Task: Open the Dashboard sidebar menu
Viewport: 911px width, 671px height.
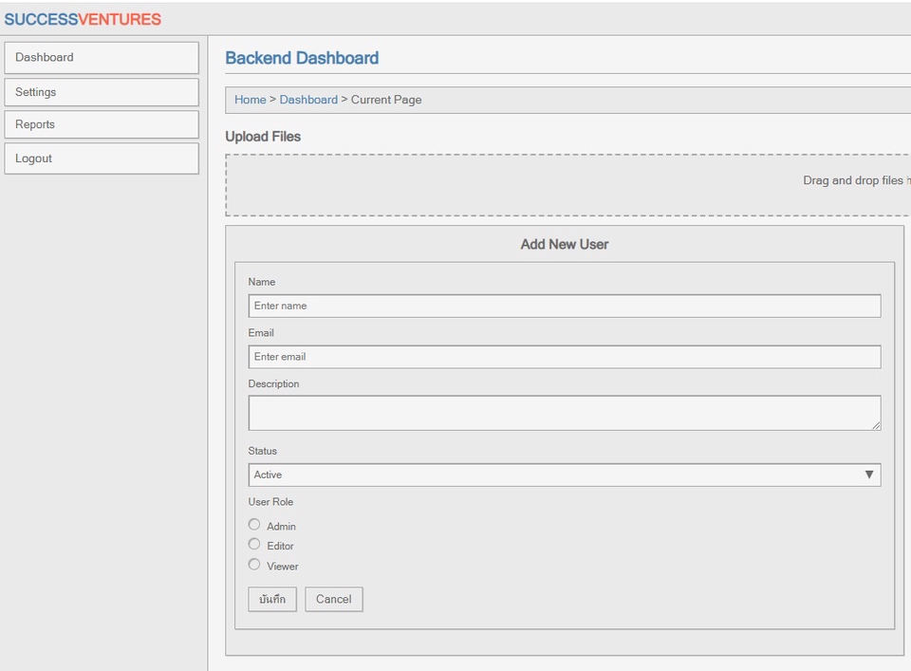Action: [102, 58]
